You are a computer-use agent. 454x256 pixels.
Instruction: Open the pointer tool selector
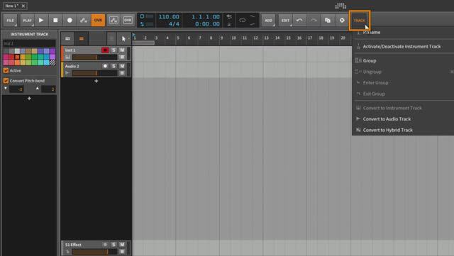pyautogui.click(x=124, y=38)
